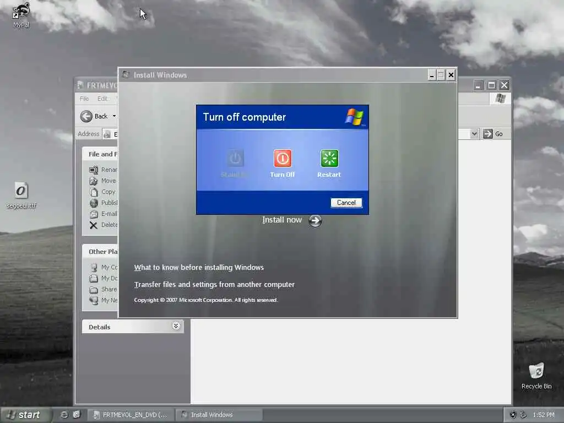The width and height of the screenshot is (564, 423).
Task: Open the File menu in Explorer window
Action: pyautogui.click(x=84, y=99)
